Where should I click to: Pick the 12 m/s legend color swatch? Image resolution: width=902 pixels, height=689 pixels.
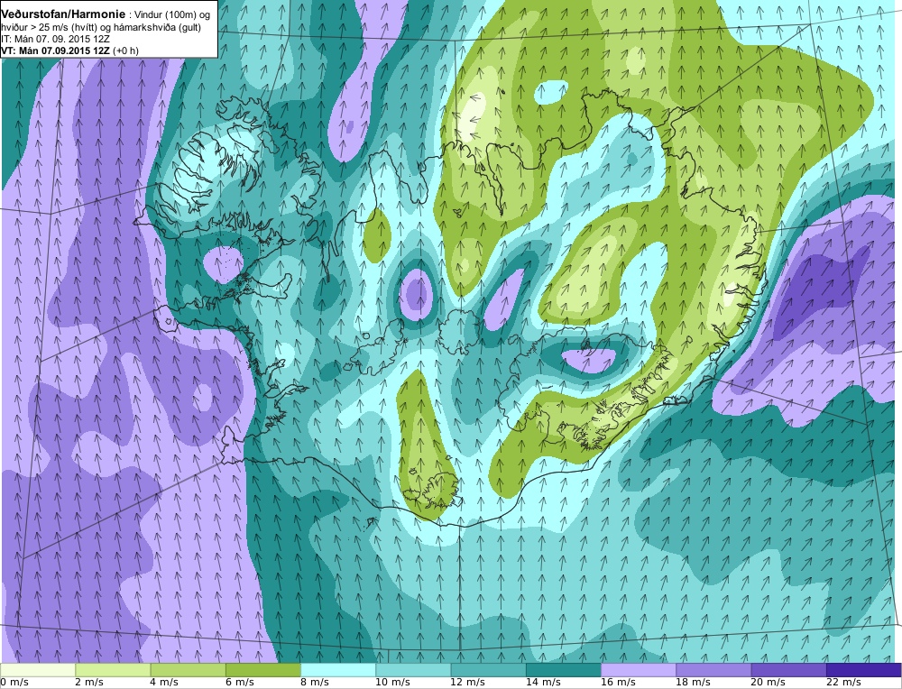point(488,670)
